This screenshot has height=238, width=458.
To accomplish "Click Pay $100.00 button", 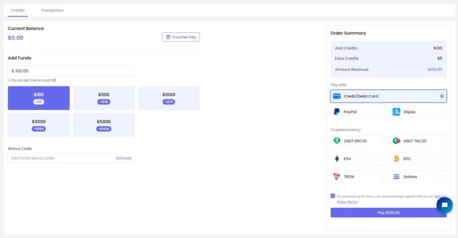I will pyautogui.click(x=388, y=212).
